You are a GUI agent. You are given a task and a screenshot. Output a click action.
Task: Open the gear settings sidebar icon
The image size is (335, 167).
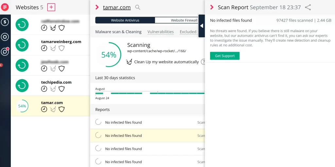(5, 37)
